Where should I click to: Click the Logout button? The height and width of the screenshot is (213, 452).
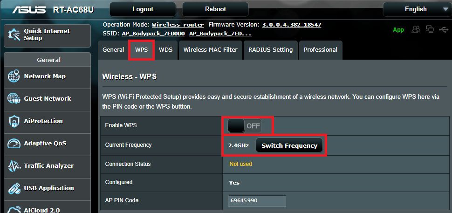click(x=143, y=9)
